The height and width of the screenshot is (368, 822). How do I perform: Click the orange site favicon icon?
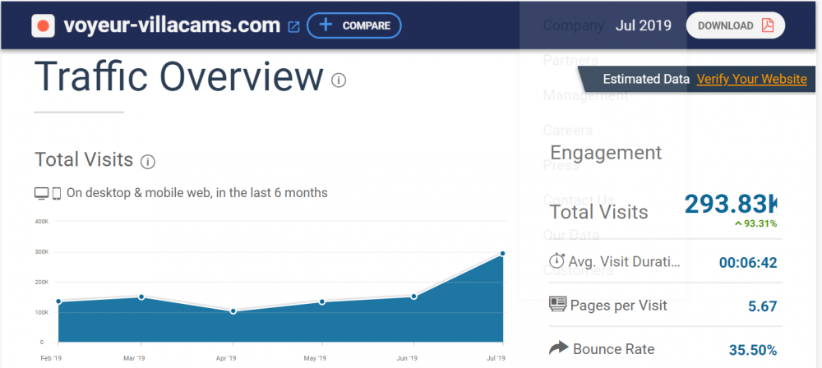(x=43, y=25)
